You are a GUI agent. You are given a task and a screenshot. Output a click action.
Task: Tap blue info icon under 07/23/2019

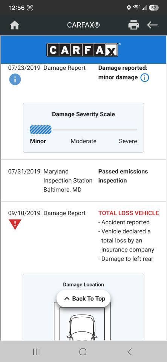(x=15, y=80)
